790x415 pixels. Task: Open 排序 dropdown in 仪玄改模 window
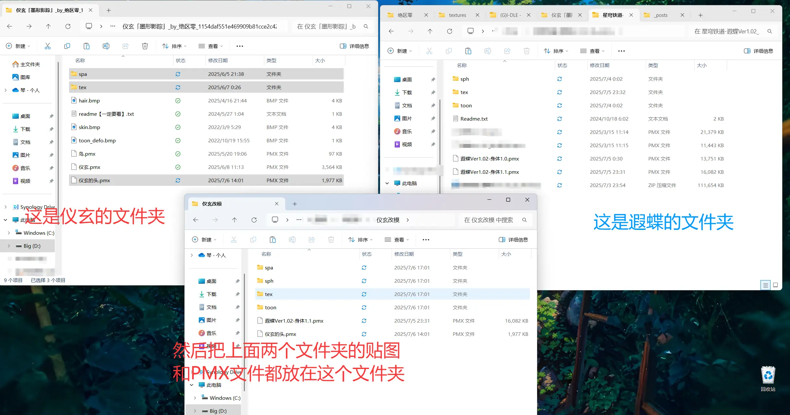coord(361,240)
